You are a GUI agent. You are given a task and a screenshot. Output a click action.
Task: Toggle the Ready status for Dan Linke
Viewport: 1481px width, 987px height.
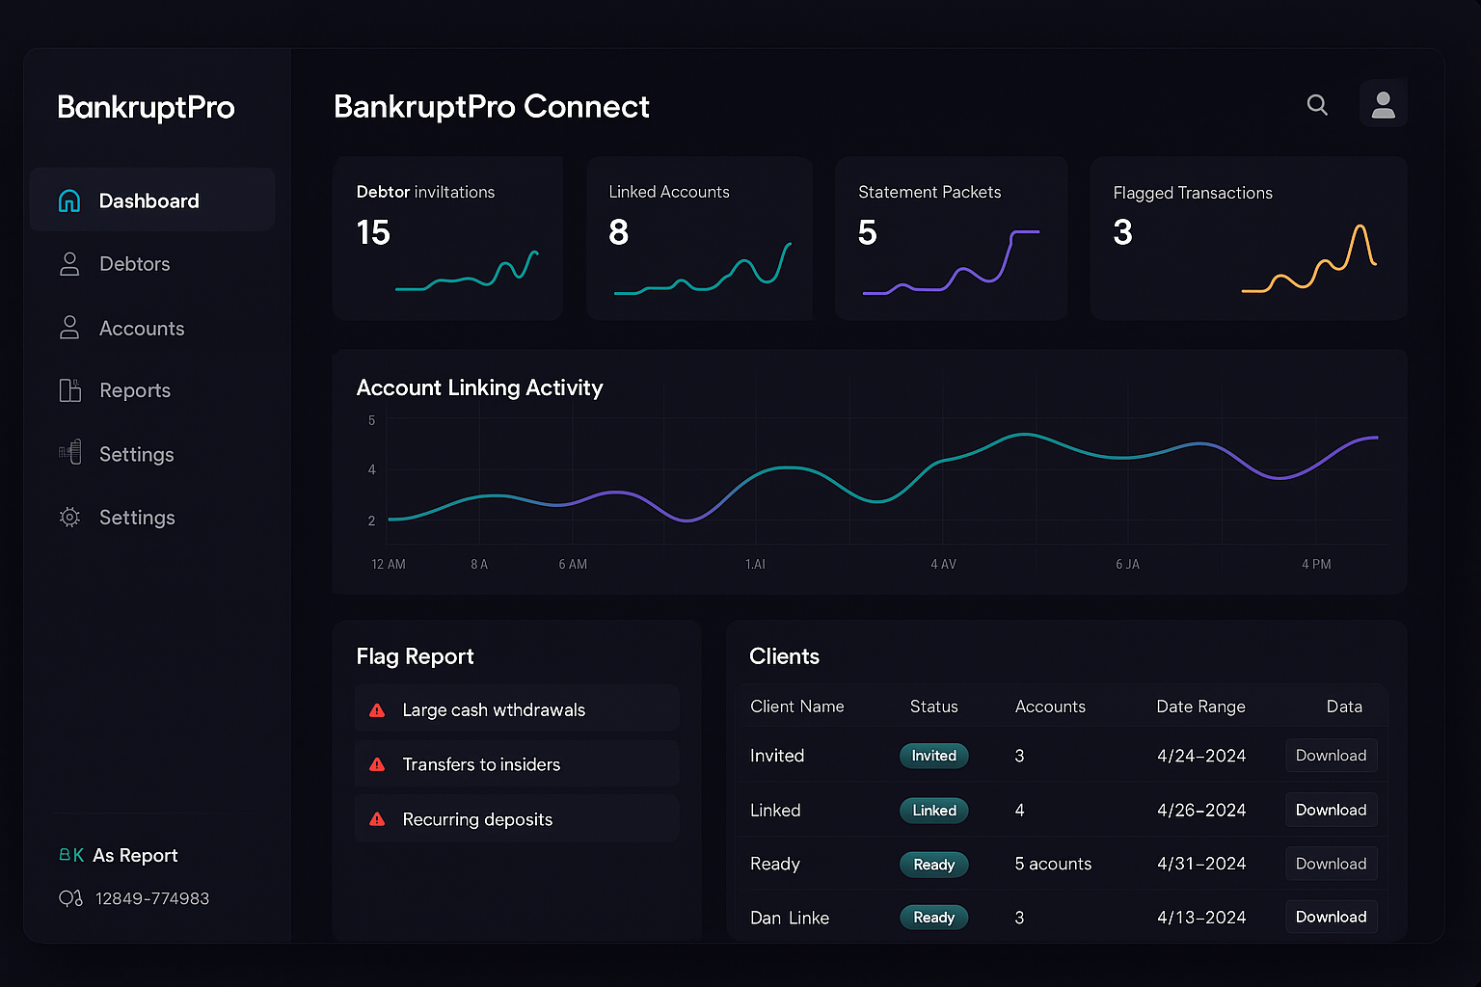(933, 917)
